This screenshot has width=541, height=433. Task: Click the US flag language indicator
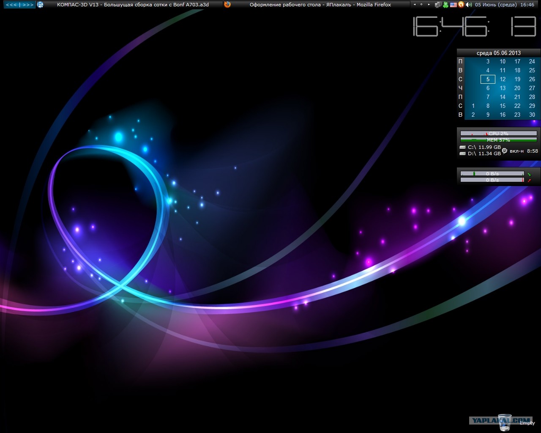click(x=454, y=5)
